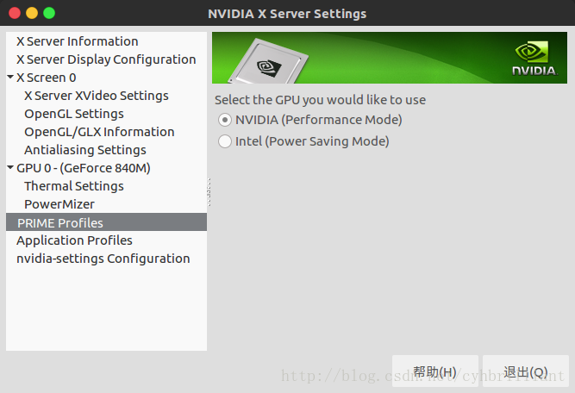Select Intel (Power Saving Mode) radio button
This screenshot has width=575, height=393.
tap(225, 141)
